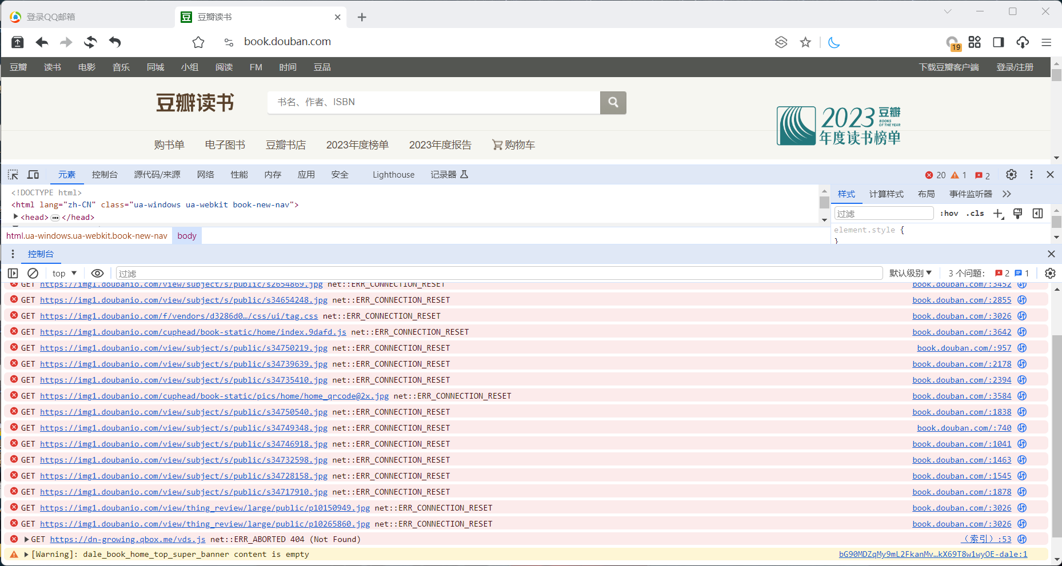Open site info icon beside book.douban.com
1062x566 pixels.
[x=229, y=42]
